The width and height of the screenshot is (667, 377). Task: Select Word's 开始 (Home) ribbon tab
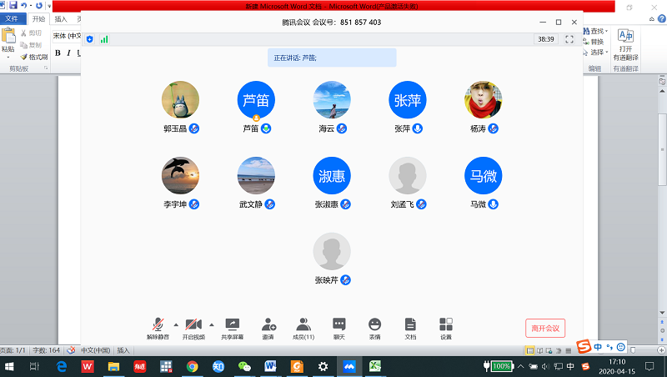point(38,18)
